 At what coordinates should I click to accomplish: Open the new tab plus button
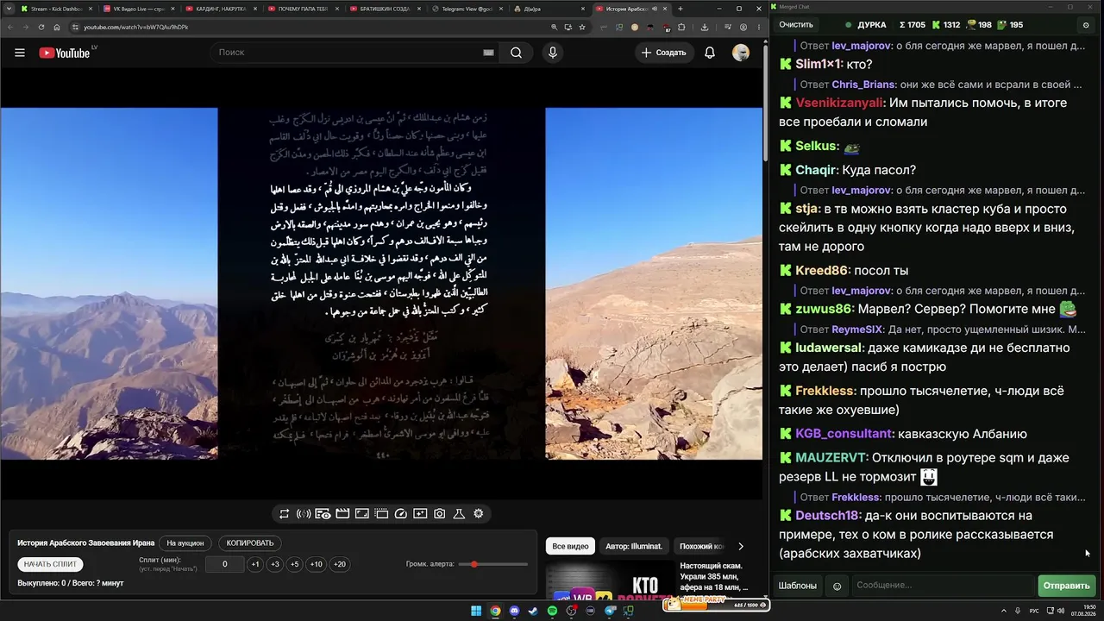(681, 9)
